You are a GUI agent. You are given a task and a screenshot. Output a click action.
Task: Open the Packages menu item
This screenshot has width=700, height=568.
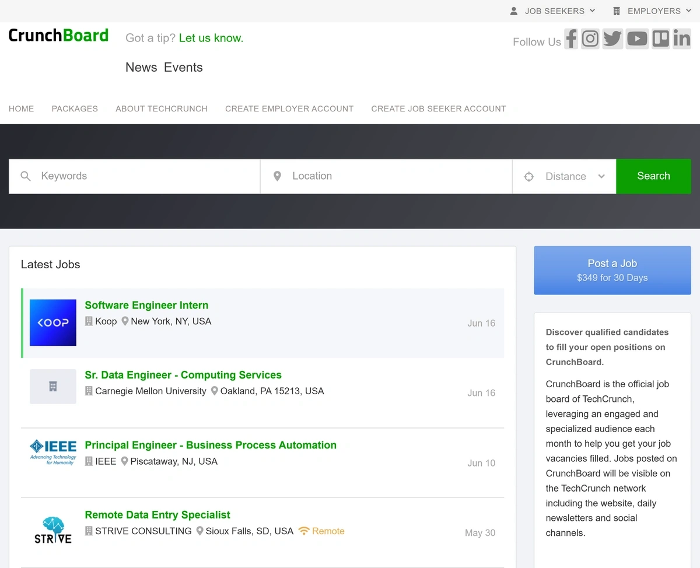click(x=75, y=108)
